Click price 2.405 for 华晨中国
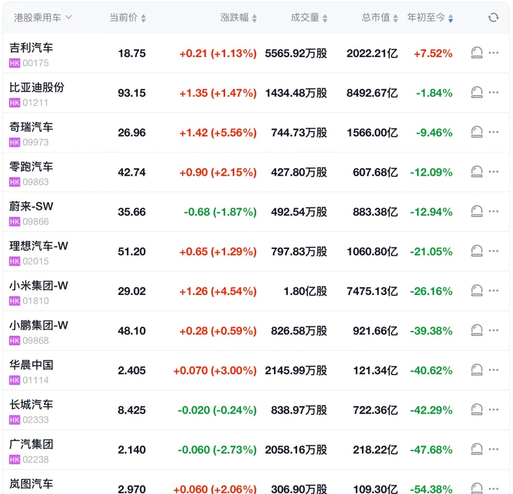Screen dimensions: 513x494 (132, 370)
